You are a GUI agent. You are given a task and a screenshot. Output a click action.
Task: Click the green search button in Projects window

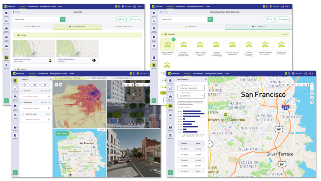[63, 19]
